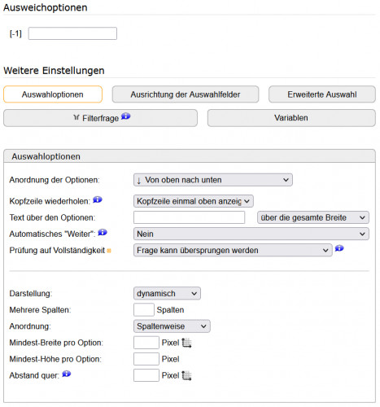Click info icon beside Filterfrage label
Viewport: 380px width, 407px height.
tap(125, 116)
